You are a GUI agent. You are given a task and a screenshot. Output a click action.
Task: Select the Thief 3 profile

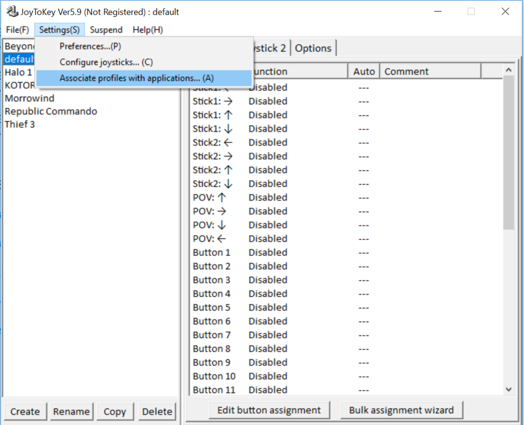(20, 124)
